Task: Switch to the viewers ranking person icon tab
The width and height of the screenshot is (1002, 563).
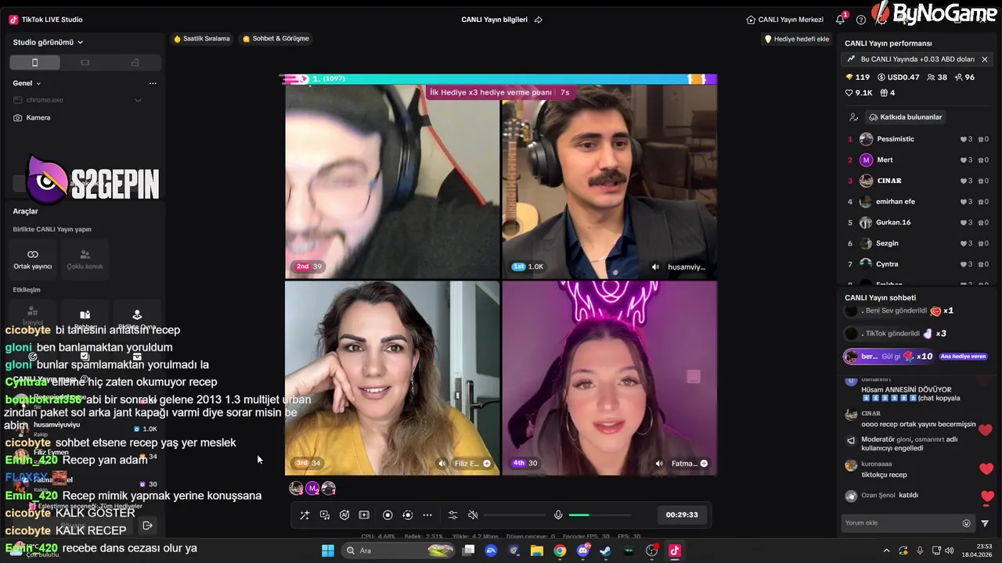Action: [853, 117]
